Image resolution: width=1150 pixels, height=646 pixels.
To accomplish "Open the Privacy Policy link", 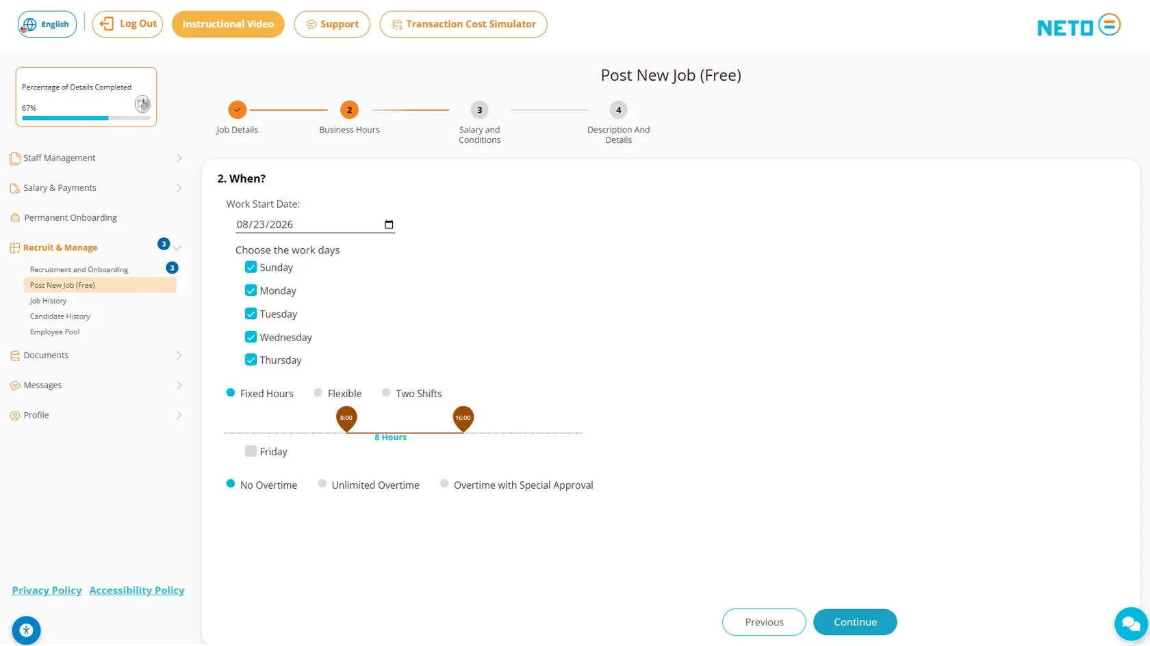I will coord(47,591).
